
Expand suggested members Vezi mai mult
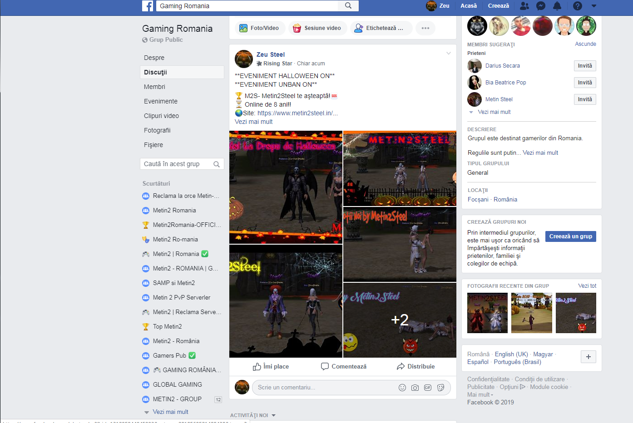494,112
